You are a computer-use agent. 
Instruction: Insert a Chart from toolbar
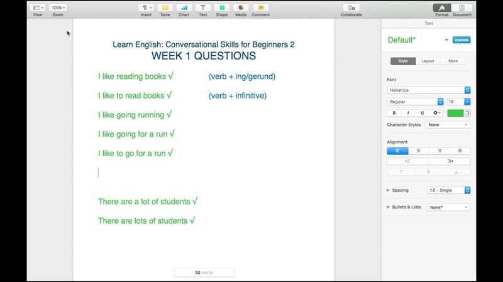coord(184,8)
